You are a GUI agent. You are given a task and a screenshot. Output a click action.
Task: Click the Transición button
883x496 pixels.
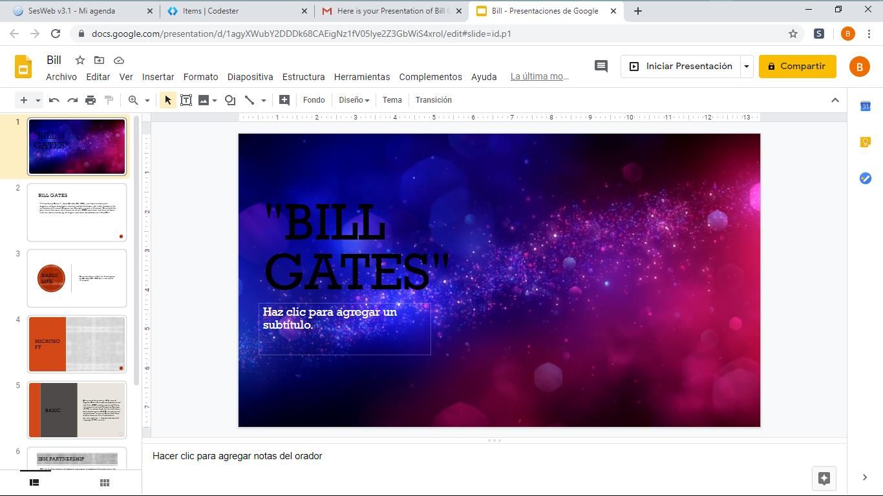(434, 100)
